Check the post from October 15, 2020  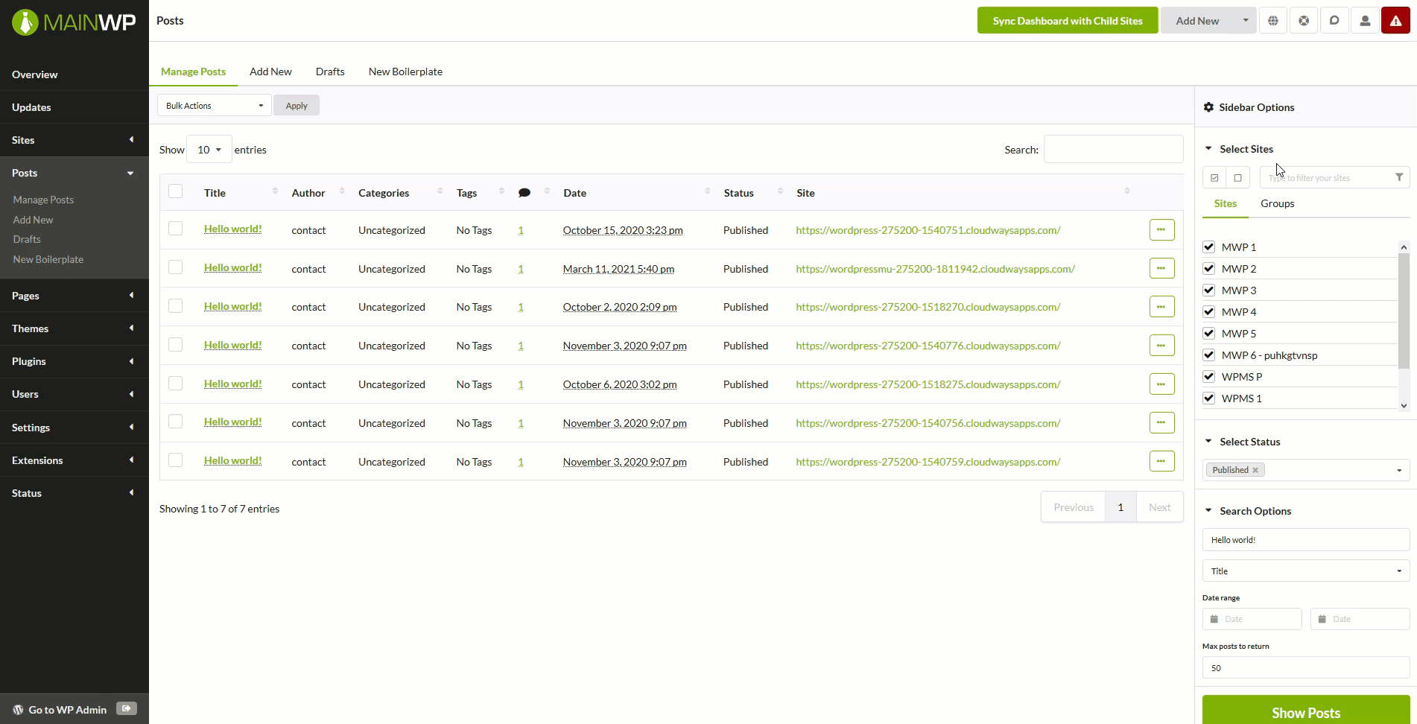point(175,229)
